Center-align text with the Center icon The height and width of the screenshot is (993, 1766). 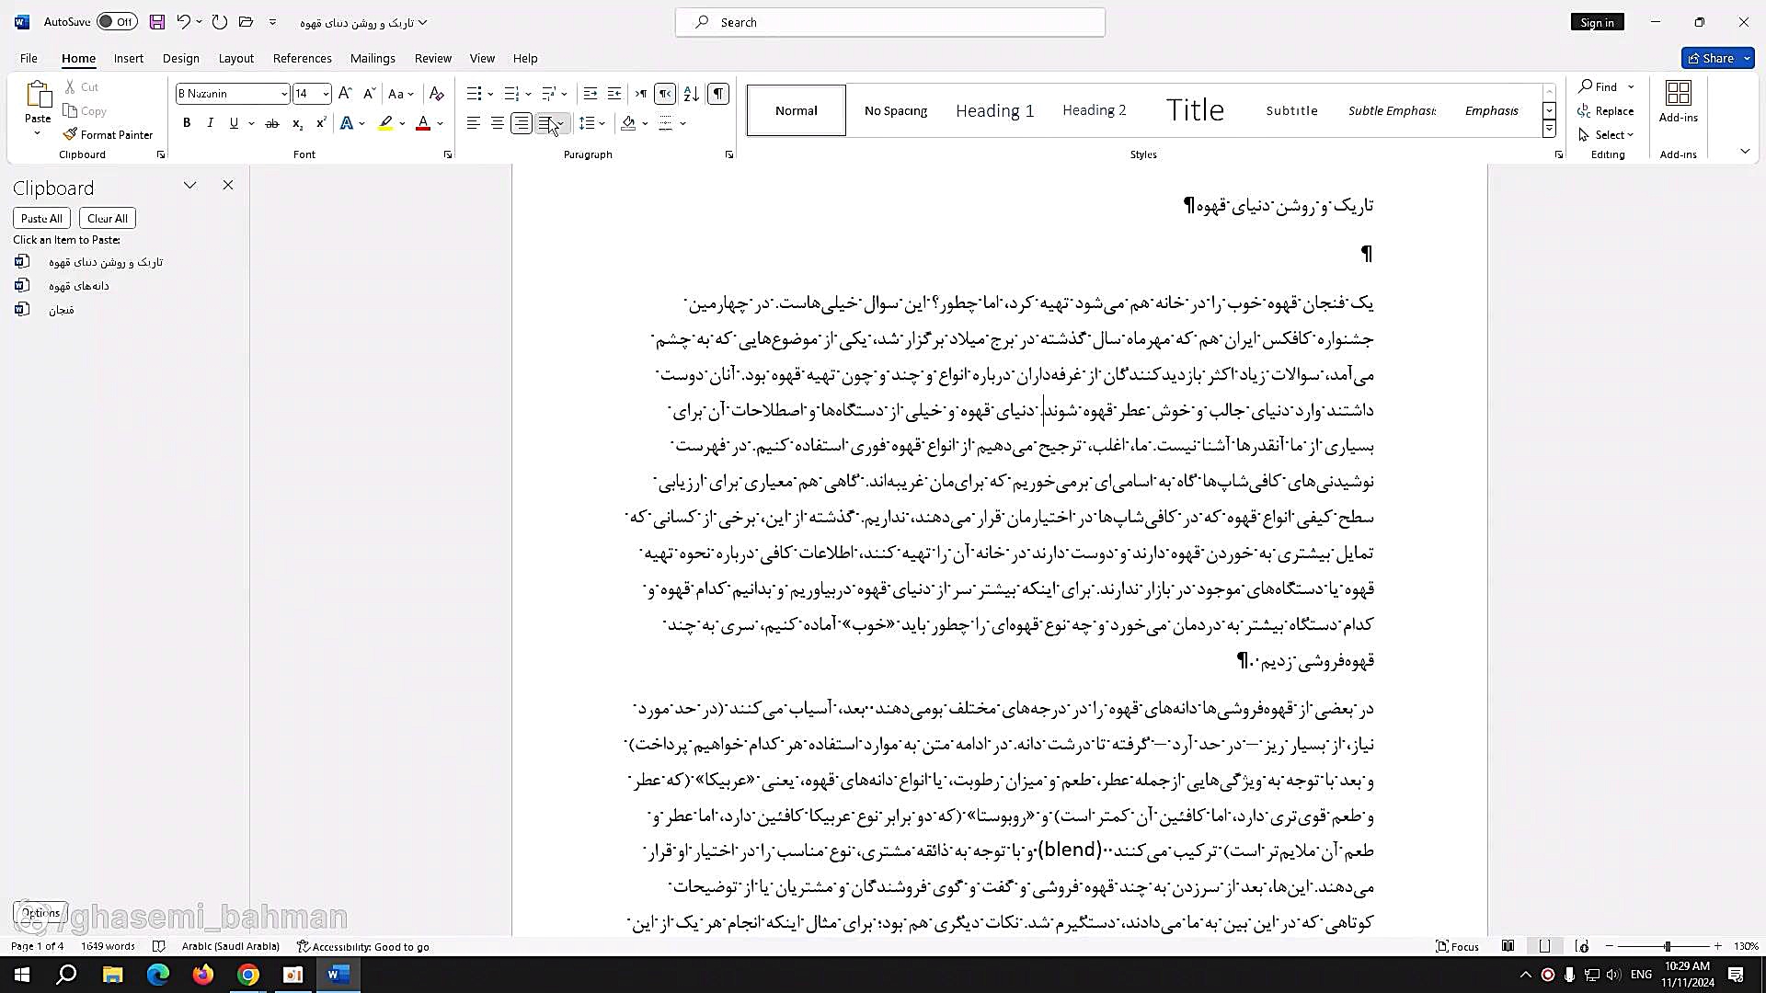coord(498,123)
